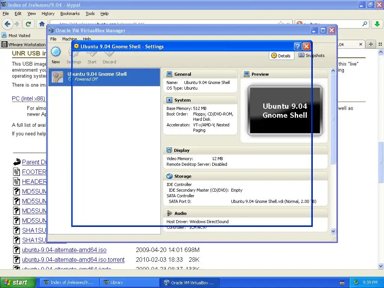Click the Preview section monitor icon
The height and width of the screenshot is (288, 384).
click(247, 74)
